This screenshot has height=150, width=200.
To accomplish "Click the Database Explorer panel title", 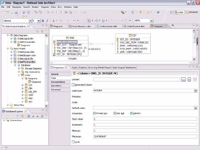I will [14, 111].
